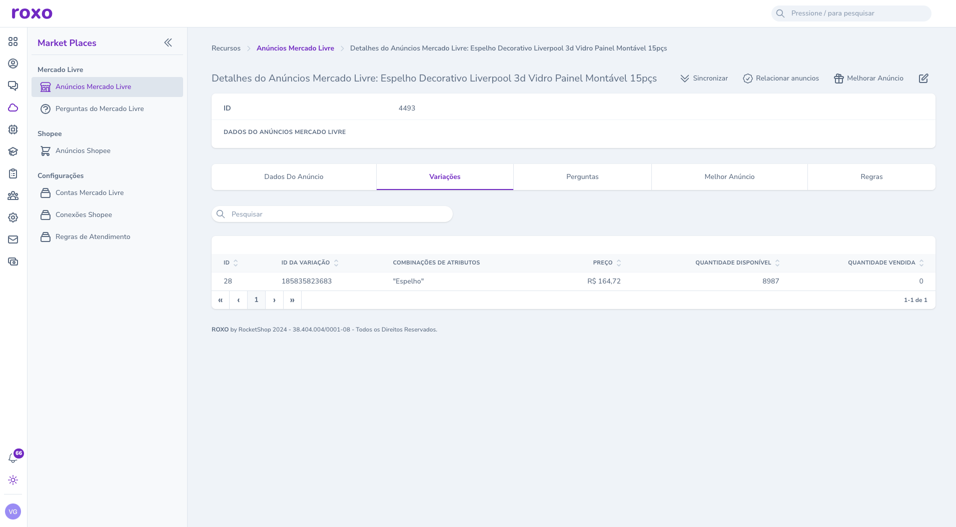Open the people group sidebar icon
Screen dimensions: 956x527
click(13, 195)
